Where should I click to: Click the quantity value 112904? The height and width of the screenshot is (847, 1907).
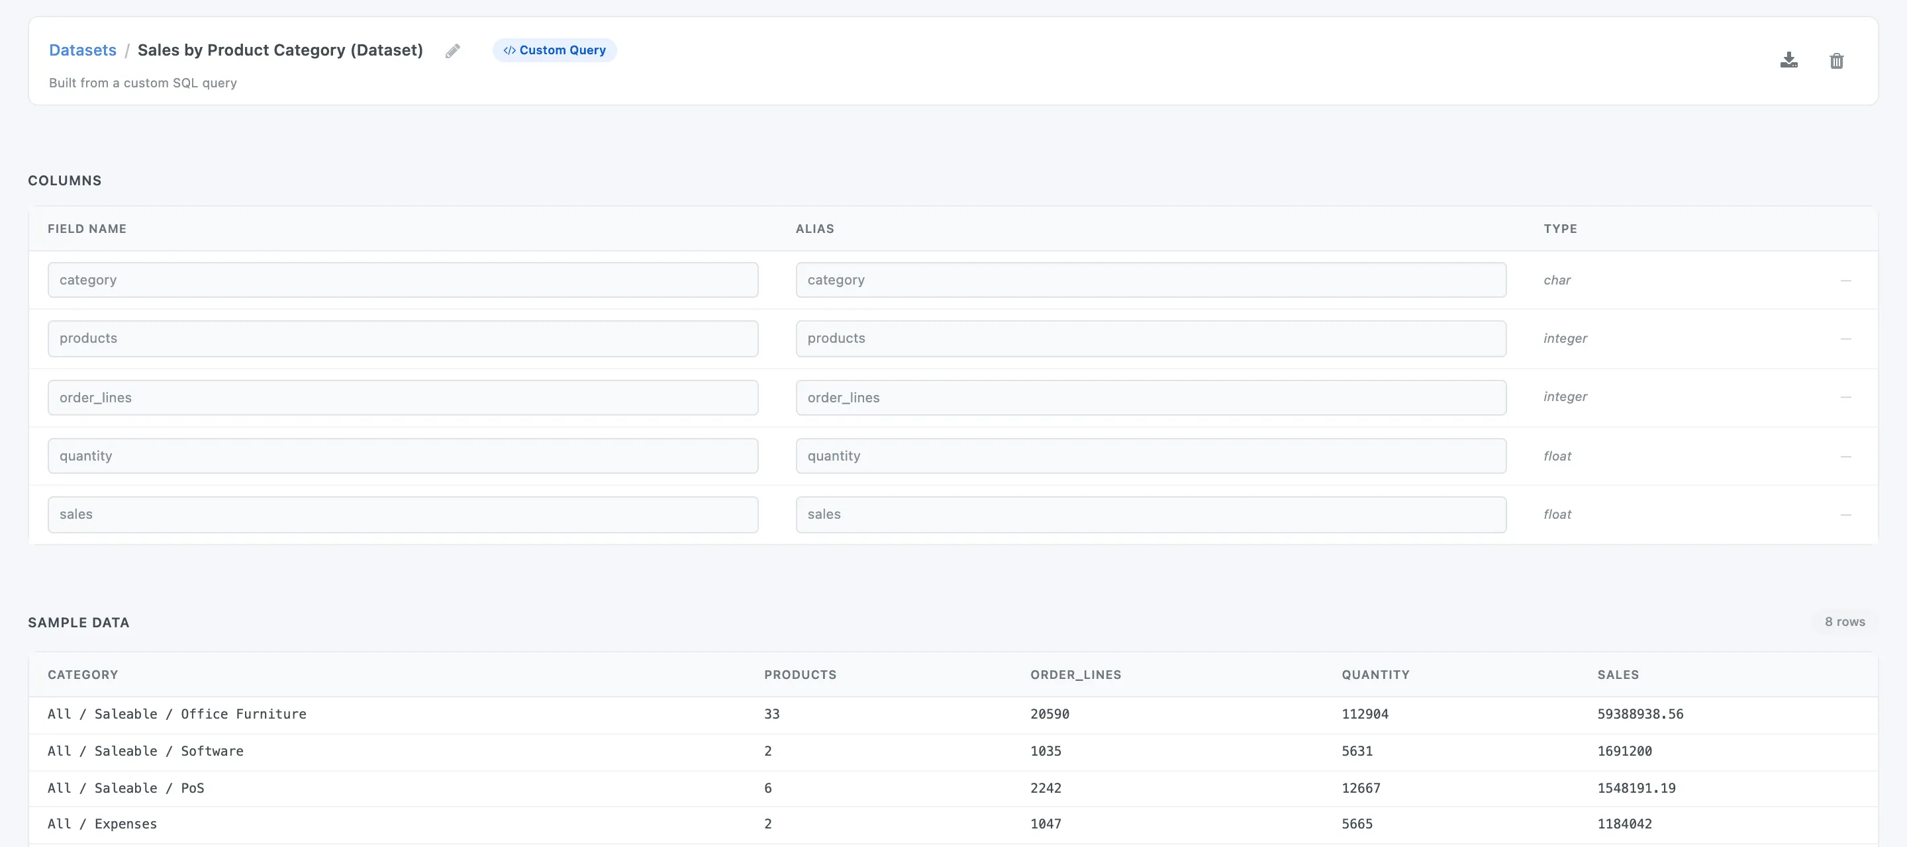1365,714
